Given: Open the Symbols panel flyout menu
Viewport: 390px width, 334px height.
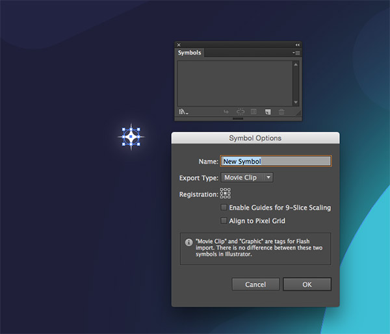Looking at the screenshot, I should coord(296,53).
